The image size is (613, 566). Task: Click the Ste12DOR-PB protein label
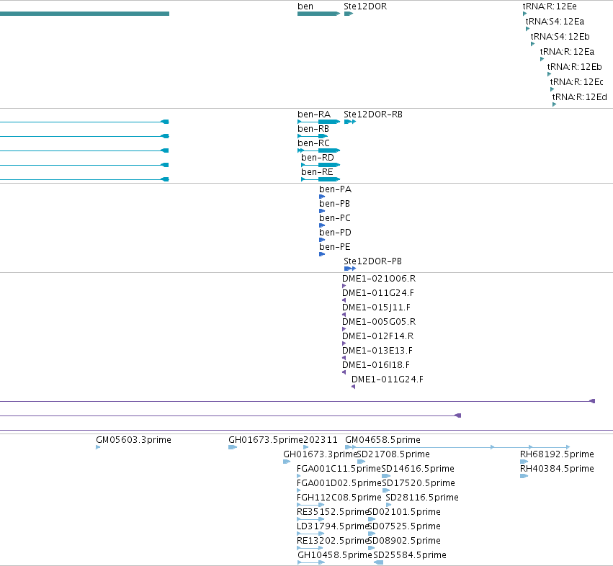tap(372, 261)
